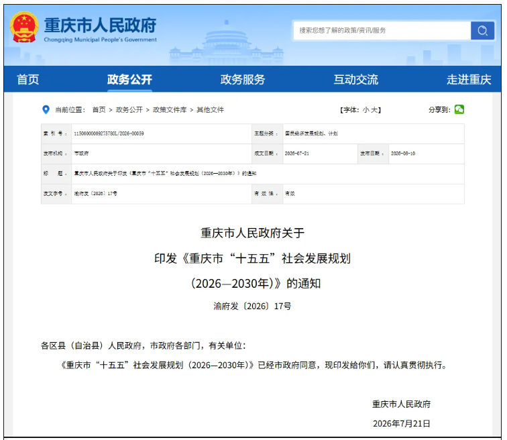507x440 pixels.
Task: Set font size to 小
Action: click(x=365, y=110)
